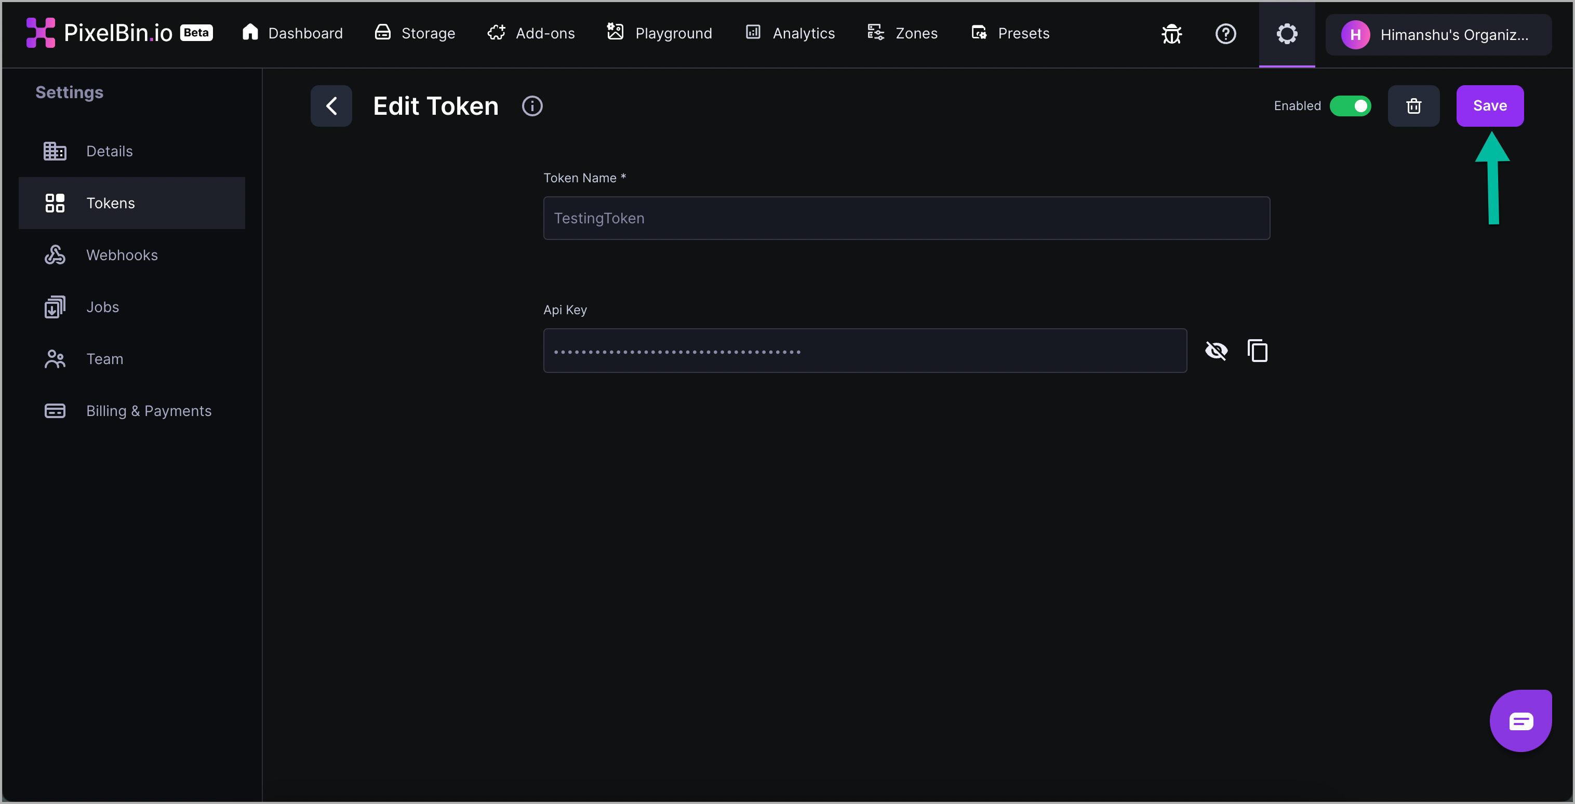Open Billing & Payments section
The height and width of the screenshot is (804, 1575).
(131, 411)
